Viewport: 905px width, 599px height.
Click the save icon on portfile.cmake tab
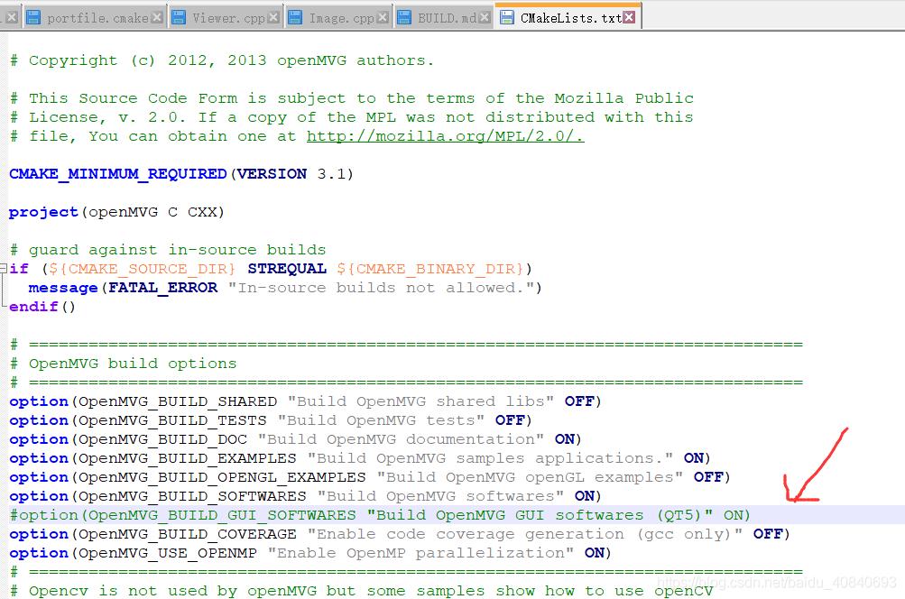33,18
